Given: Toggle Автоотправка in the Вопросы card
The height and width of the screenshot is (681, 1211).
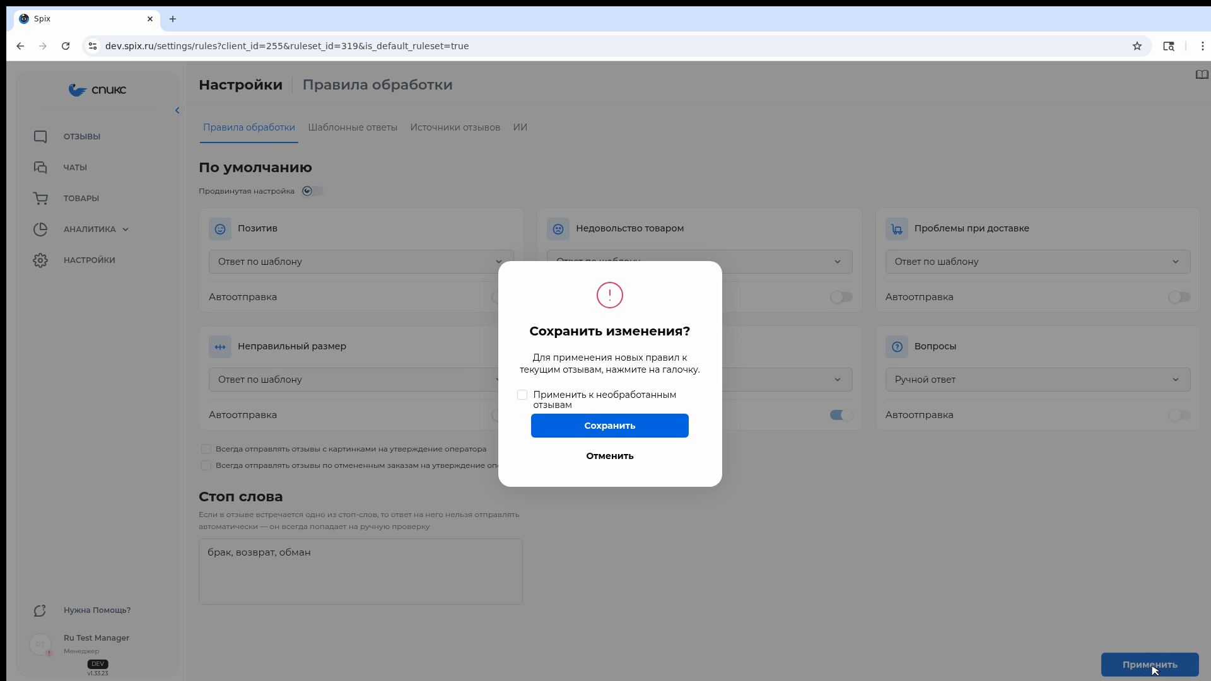Looking at the screenshot, I should [1179, 415].
